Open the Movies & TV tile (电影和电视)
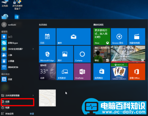Screen dimensions: 148x116 pyautogui.click(x=137, y=37)
